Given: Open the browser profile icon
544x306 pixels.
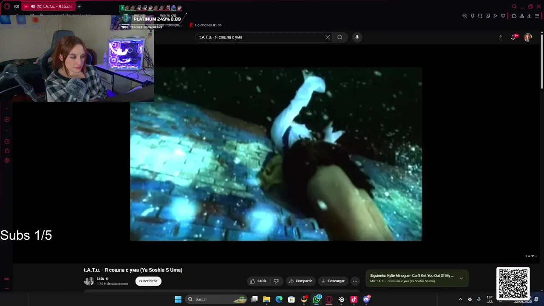Looking at the screenshot, I should (x=521, y=16).
